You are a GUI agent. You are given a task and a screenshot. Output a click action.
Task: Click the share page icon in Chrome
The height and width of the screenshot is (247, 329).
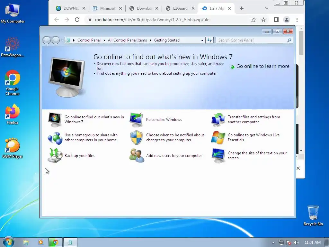253,20
